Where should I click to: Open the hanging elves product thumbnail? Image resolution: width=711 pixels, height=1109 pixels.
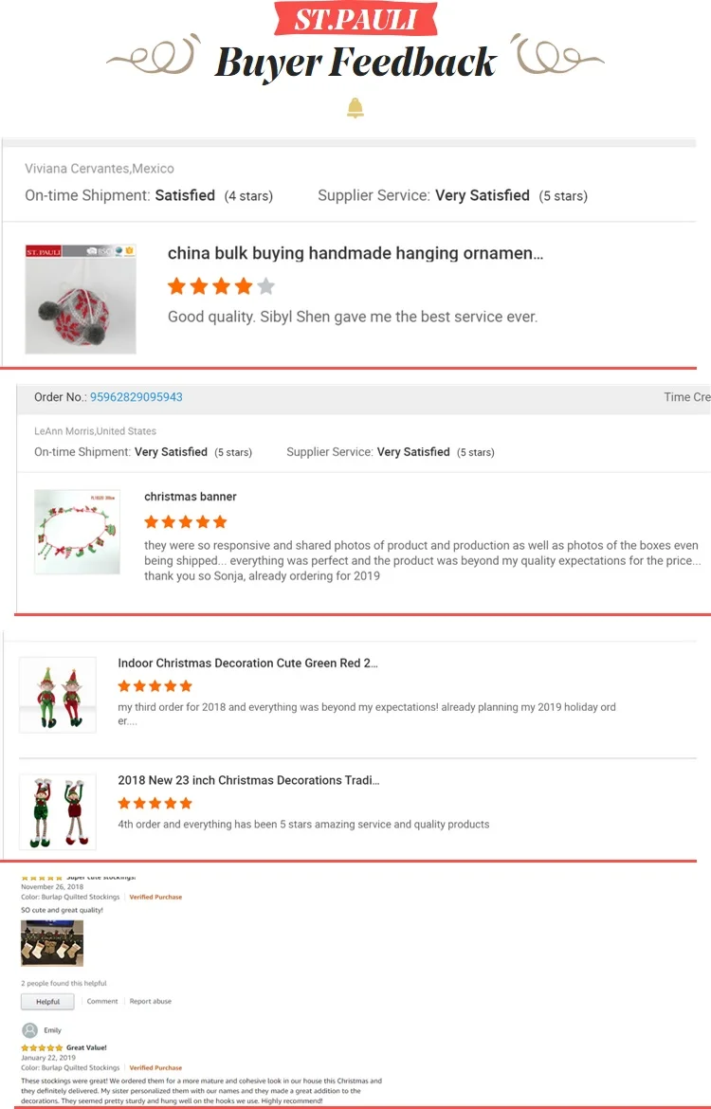[58, 812]
